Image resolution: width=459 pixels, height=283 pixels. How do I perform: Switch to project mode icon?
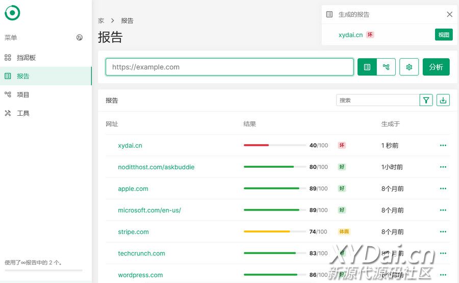(x=386, y=67)
